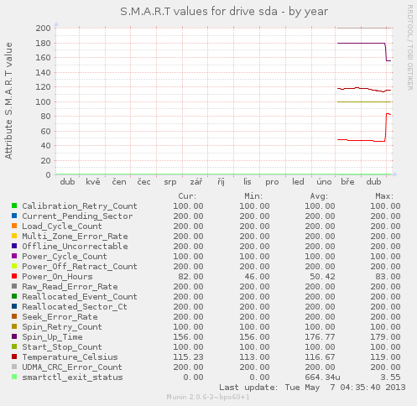Image resolution: width=417 pixels, height=406 pixels.
Task: Click the Spin_Up_Time purple legend swatch
Action: tap(14, 337)
